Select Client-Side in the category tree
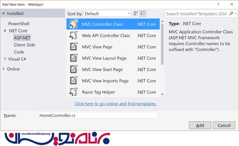The image size is (239, 146). coord(24,45)
